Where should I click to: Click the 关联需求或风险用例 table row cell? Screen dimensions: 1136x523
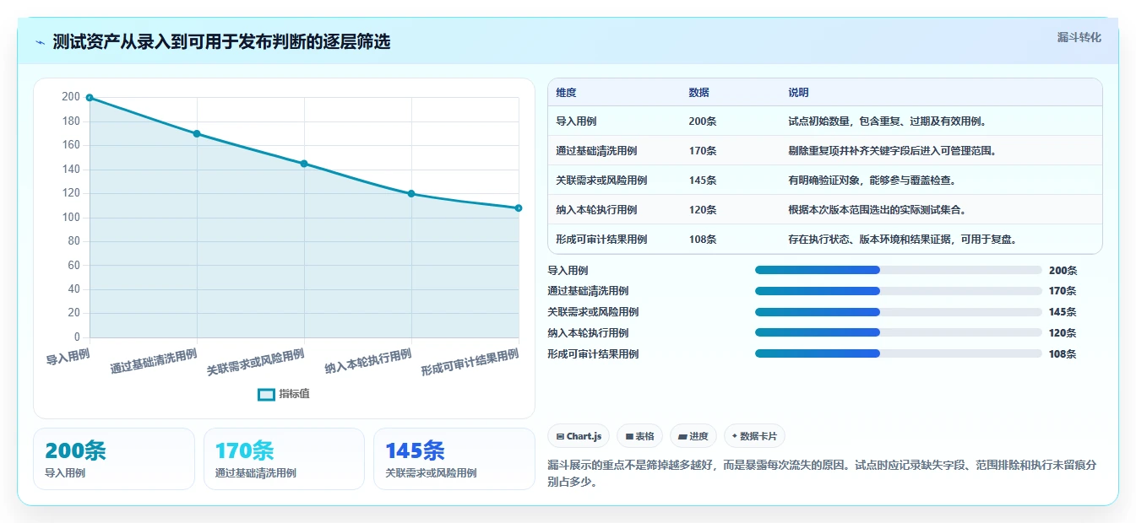tap(601, 181)
